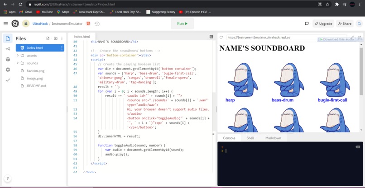
Task: Click the console input prompt
Action: 226,151
